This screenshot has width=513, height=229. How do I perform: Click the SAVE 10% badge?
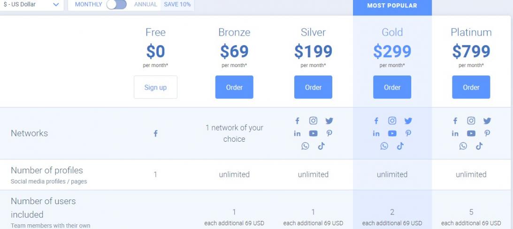177,5
